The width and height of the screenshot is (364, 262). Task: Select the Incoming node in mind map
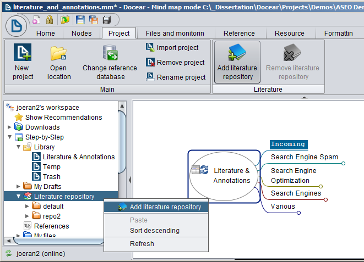coord(289,144)
